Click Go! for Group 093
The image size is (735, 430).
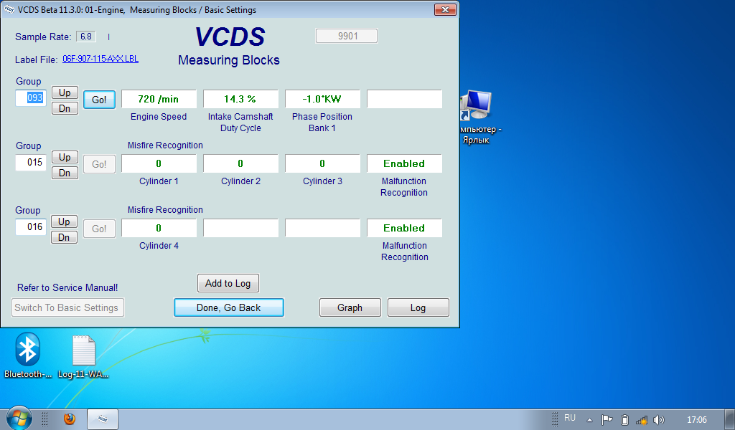coord(99,100)
